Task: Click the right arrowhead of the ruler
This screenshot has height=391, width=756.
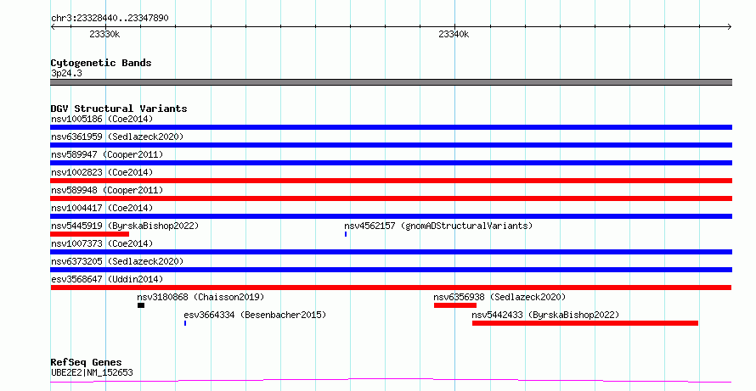Action: pos(730,27)
